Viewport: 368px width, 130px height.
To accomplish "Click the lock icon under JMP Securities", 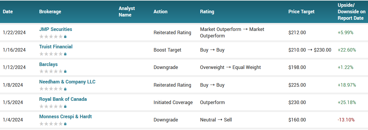I will click(x=65, y=37).
